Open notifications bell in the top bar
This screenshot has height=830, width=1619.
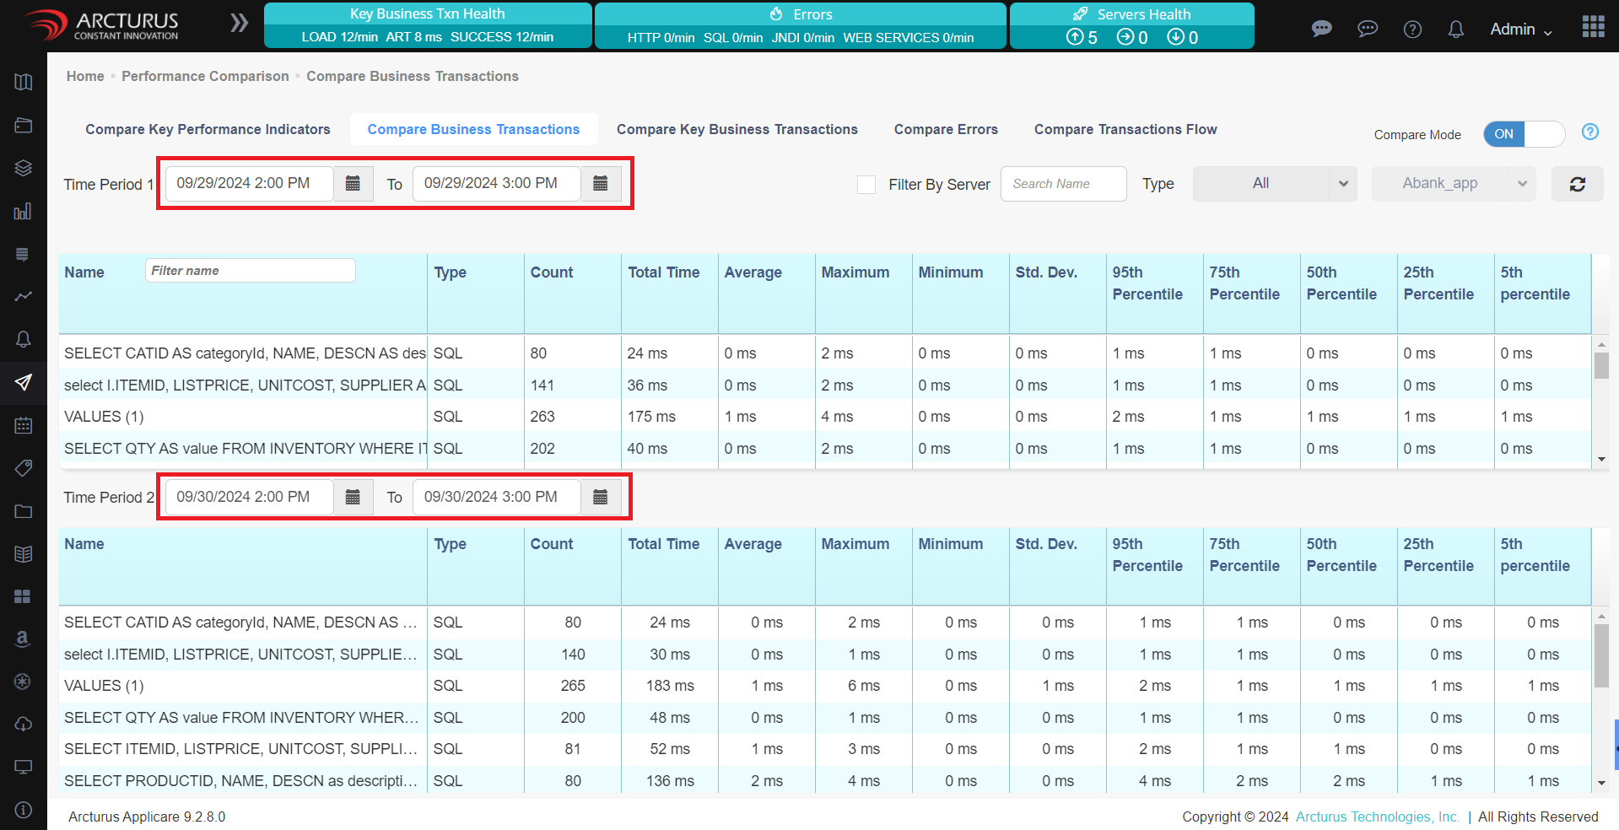click(1455, 28)
